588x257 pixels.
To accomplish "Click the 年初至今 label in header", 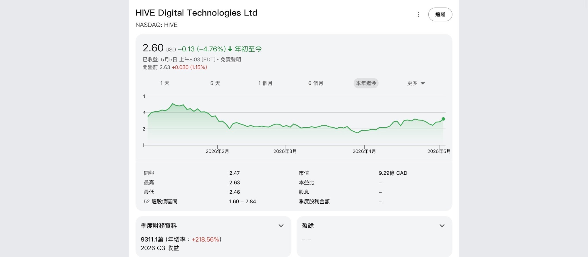I will pos(248,49).
